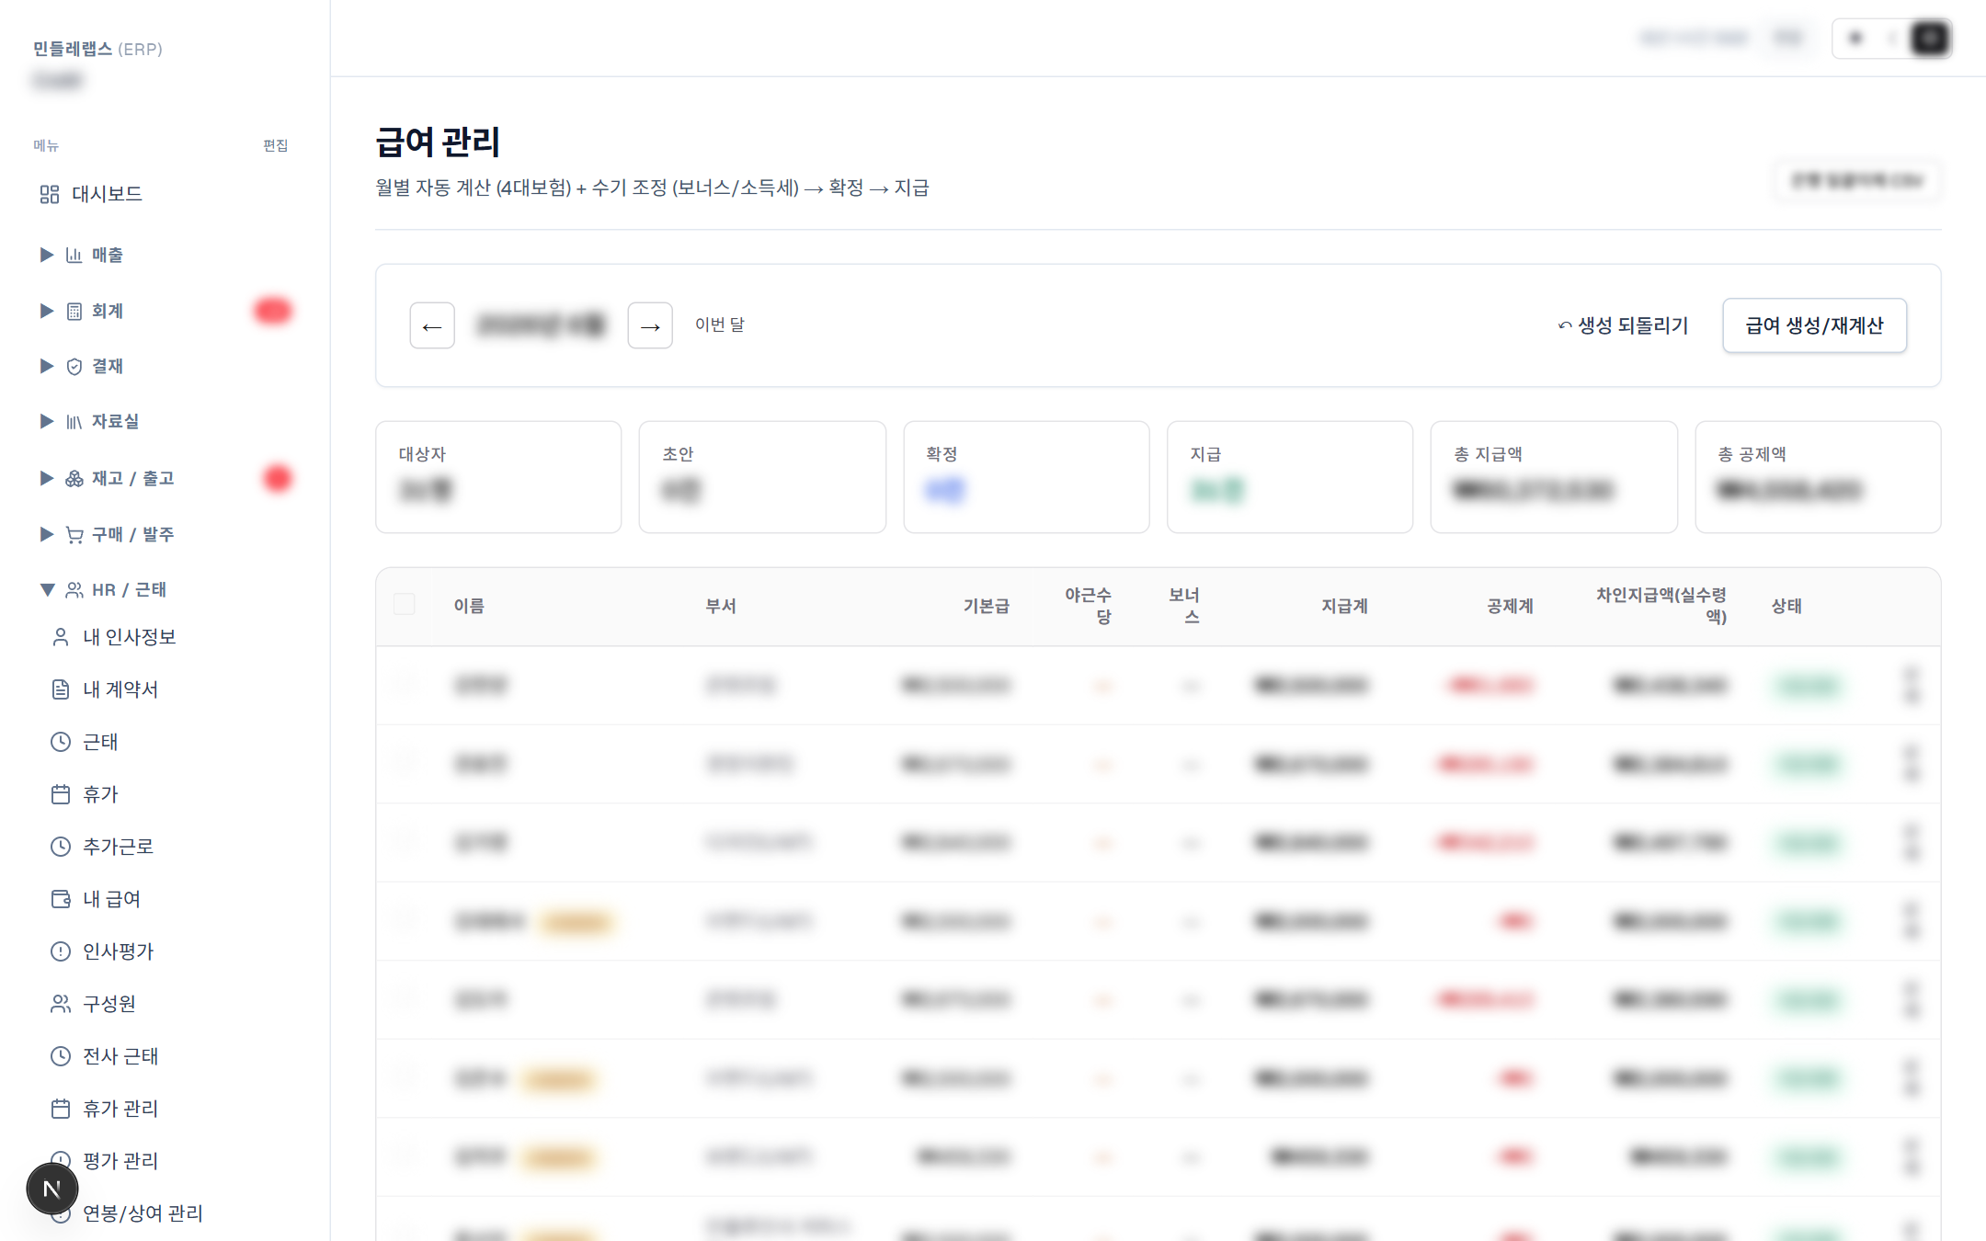Click the 이번 달 link
Viewport: 1986px width, 1241px height.
[x=720, y=324]
